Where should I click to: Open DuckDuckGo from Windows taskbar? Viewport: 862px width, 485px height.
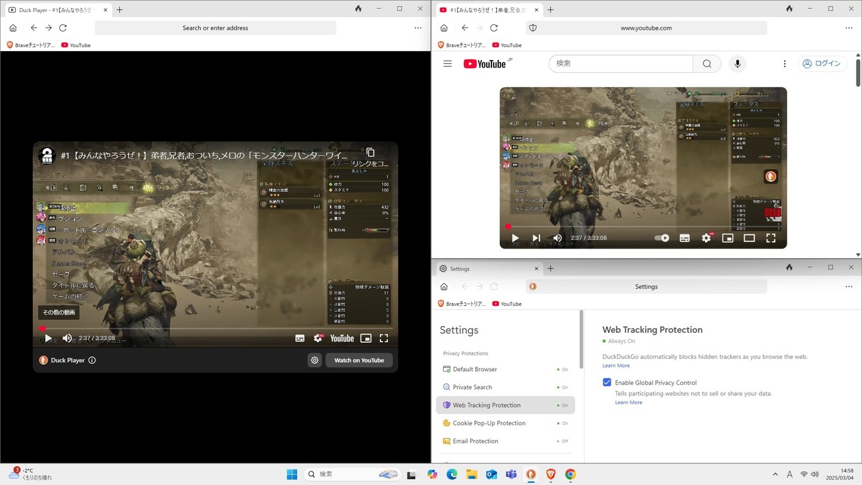tap(531, 474)
